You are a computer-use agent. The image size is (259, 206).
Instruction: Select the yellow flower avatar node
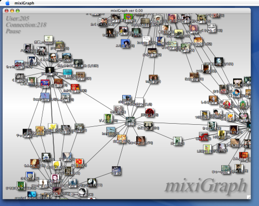click(52, 127)
